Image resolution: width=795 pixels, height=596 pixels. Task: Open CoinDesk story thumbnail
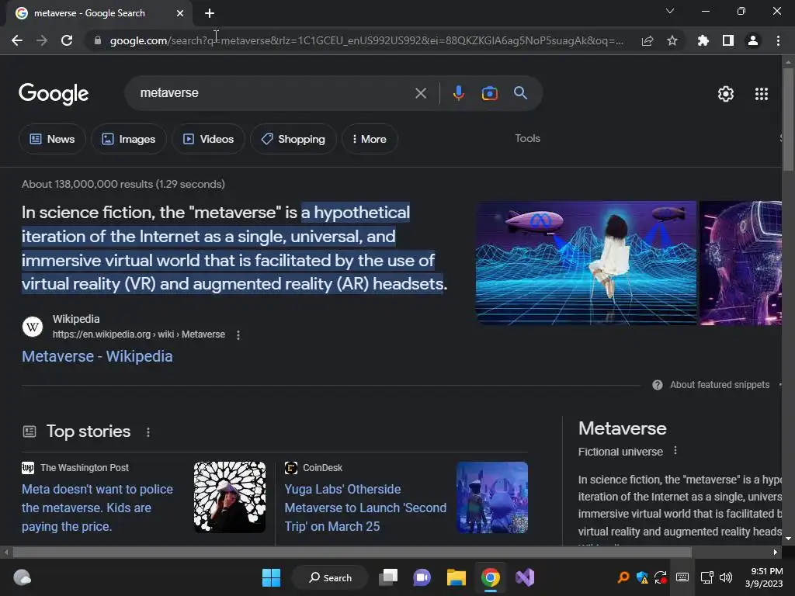coord(491,497)
